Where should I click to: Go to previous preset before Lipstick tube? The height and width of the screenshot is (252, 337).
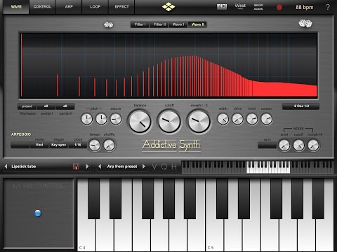point(6,167)
